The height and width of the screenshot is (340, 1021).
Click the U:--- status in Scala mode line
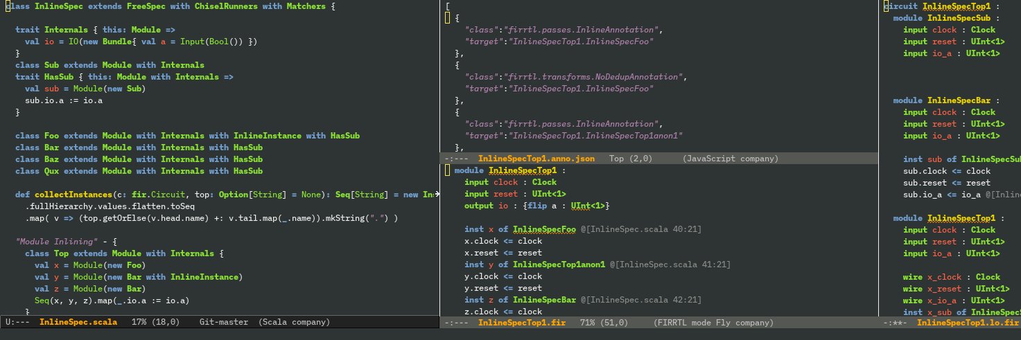point(17,322)
